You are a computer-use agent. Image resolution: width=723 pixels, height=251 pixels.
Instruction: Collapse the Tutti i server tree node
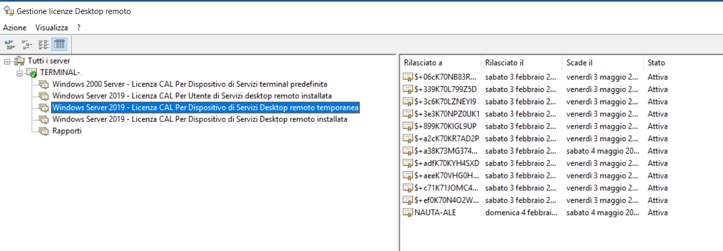pos(7,61)
